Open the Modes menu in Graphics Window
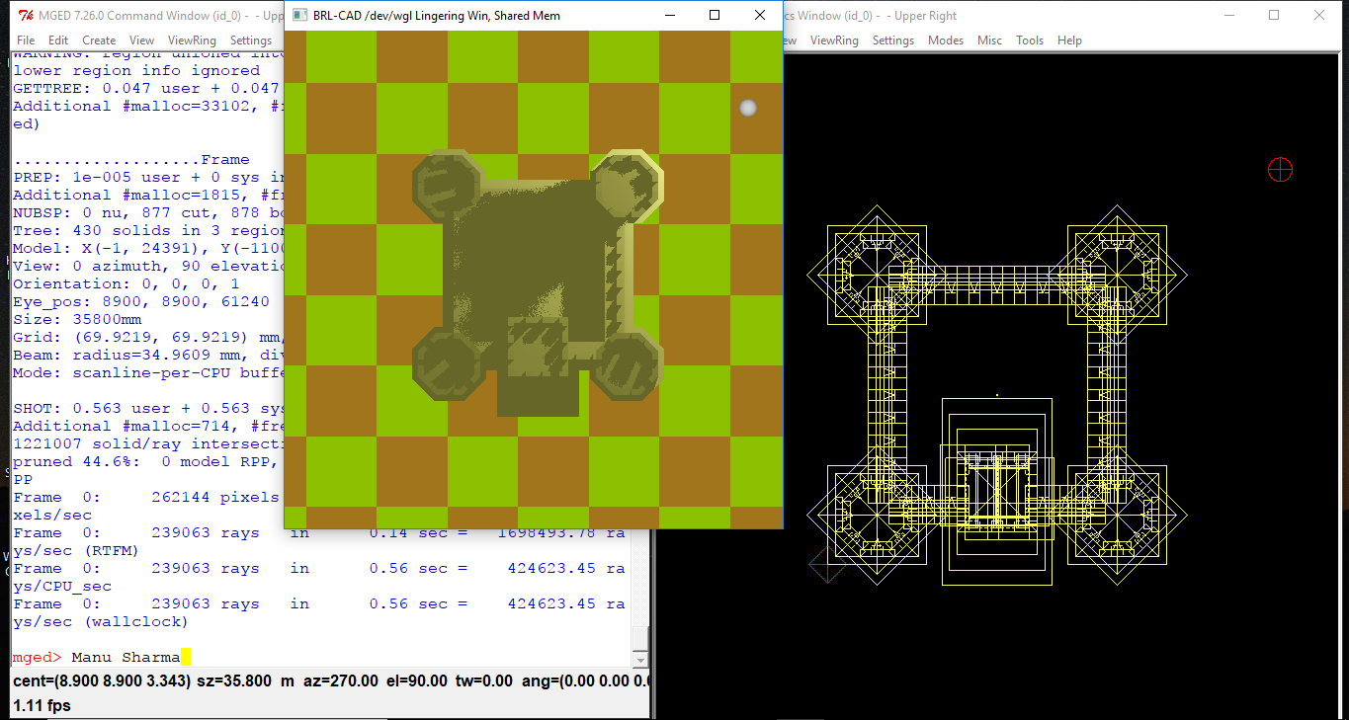The image size is (1349, 720). [946, 40]
